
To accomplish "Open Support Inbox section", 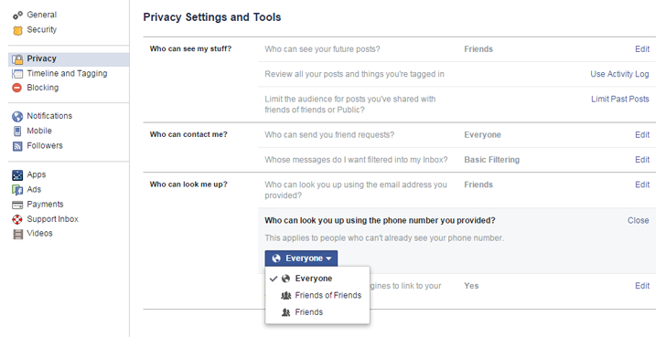I will pyautogui.click(x=53, y=219).
